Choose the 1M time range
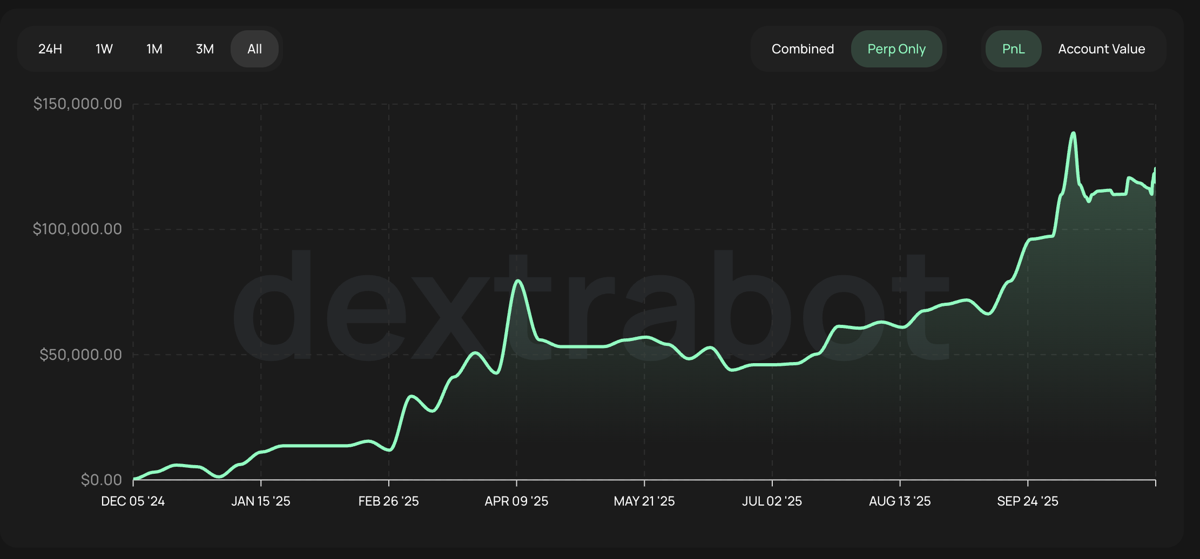Viewport: 1200px width, 559px height. (x=154, y=49)
